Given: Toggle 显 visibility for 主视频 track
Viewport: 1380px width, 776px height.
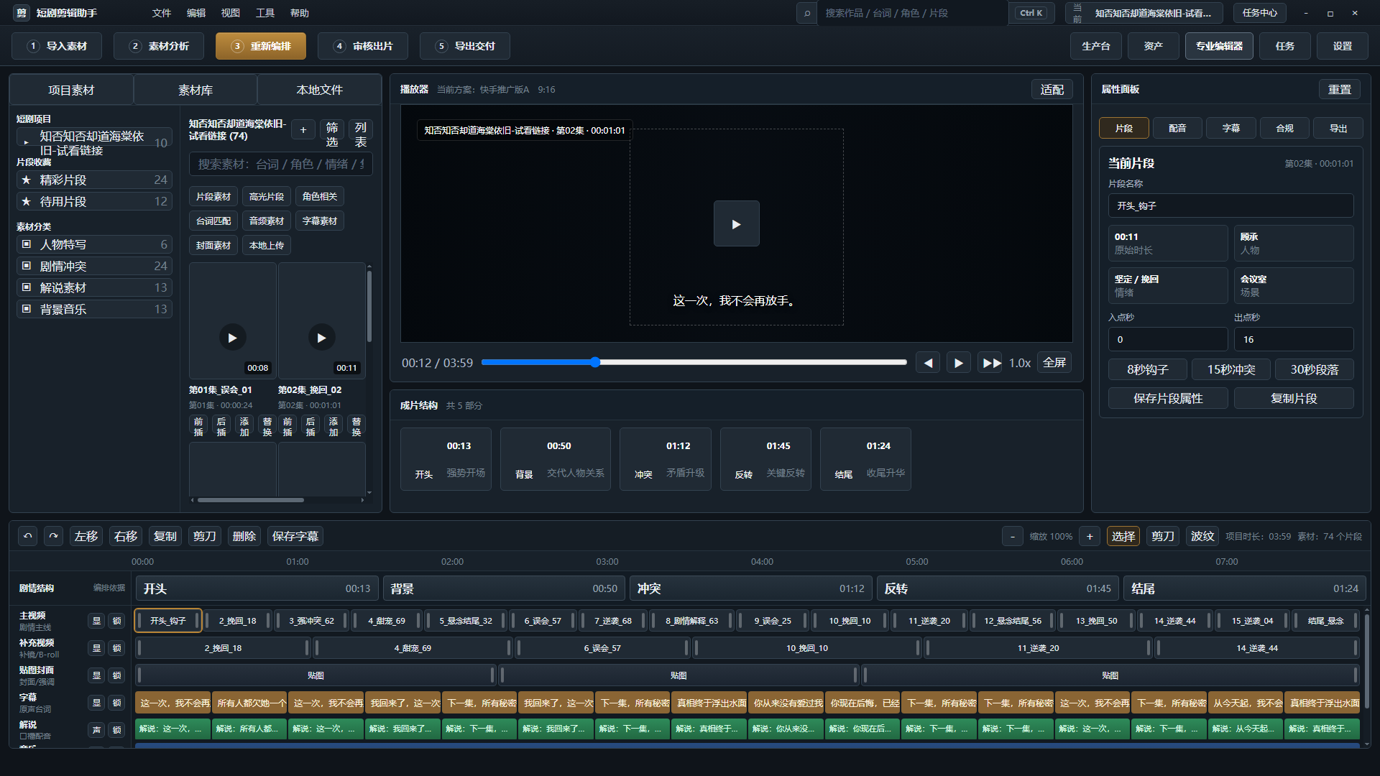Looking at the screenshot, I should click(x=97, y=621).
